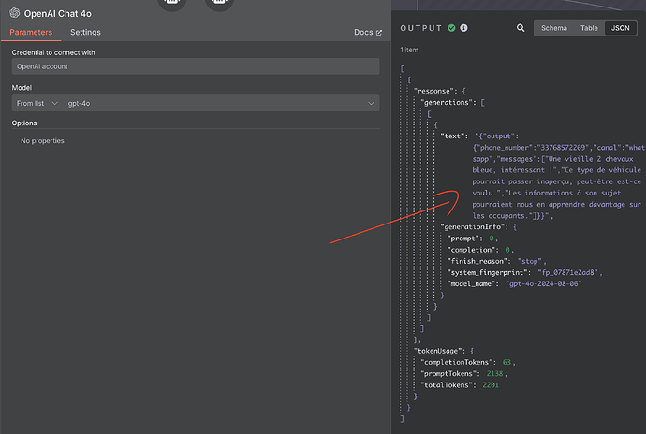Screen dimensions: 646x434
Task: Click the 'Credential to connect with' label
Action: (53, 52)
